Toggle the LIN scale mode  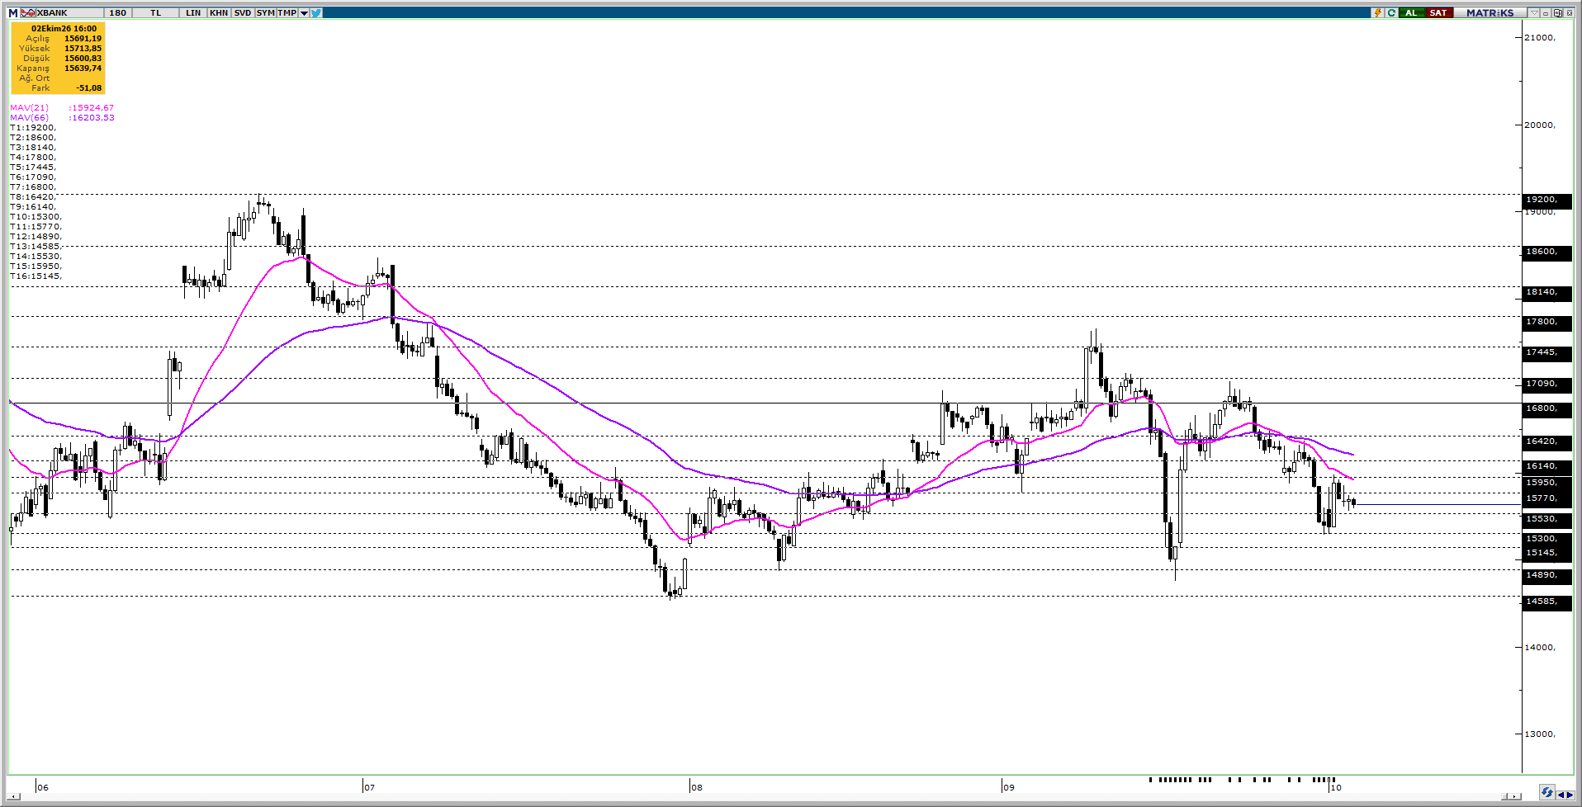pos(193,12)
